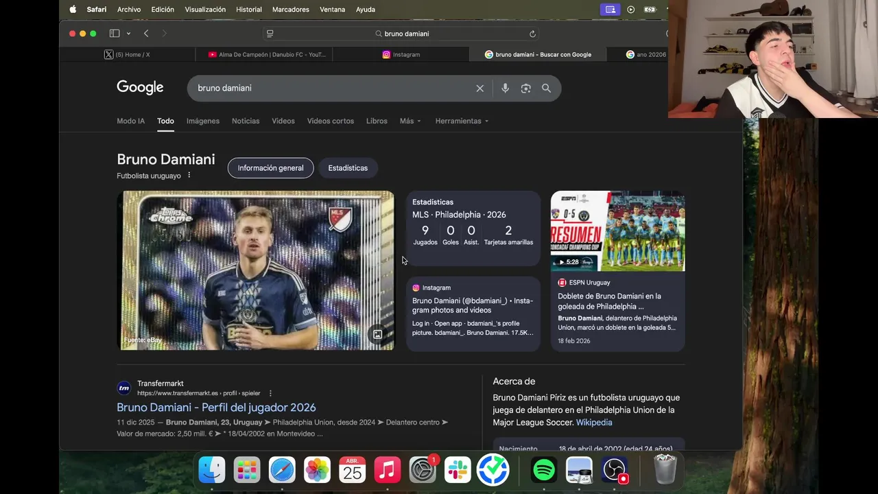Open the blue checkmark app in the Dock
Viewport: 878px width, 494px height.
493,470
